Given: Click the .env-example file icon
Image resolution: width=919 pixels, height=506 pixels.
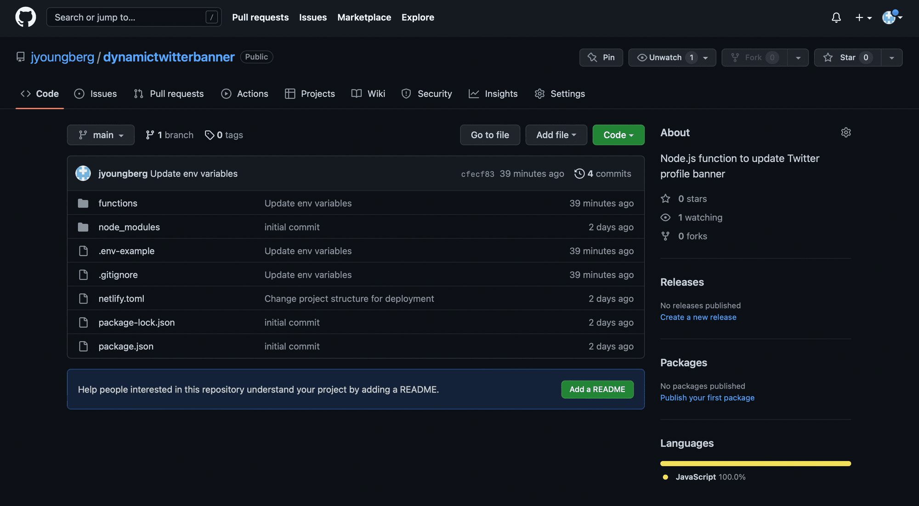Looking at the screenshot, I should click(x=83, y=251).
